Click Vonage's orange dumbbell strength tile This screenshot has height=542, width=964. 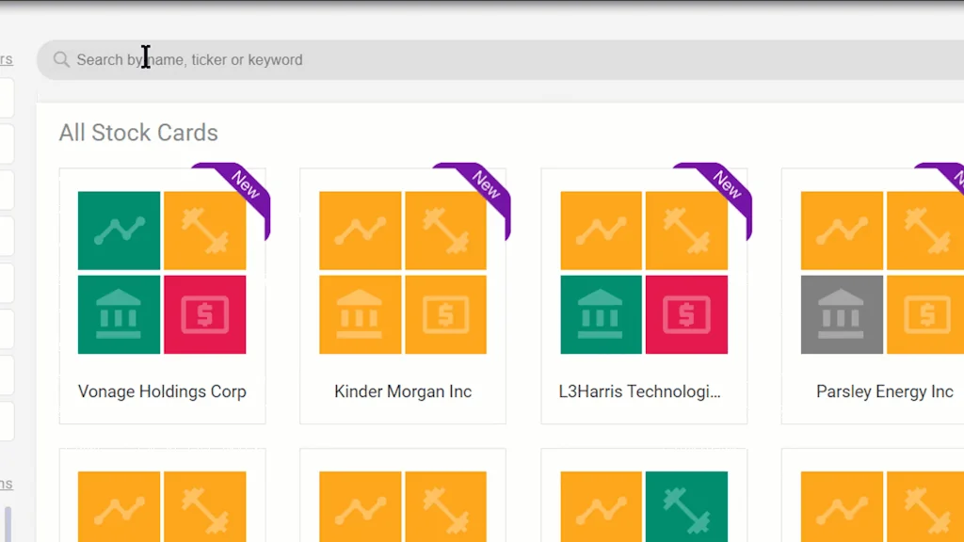(204, 231)
